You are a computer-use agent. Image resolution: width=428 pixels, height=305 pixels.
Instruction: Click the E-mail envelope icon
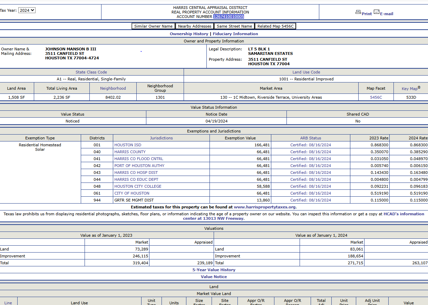[376, 12]
